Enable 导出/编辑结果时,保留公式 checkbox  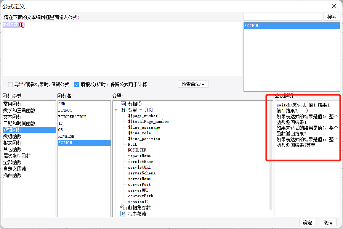click(x=10, y=85)
